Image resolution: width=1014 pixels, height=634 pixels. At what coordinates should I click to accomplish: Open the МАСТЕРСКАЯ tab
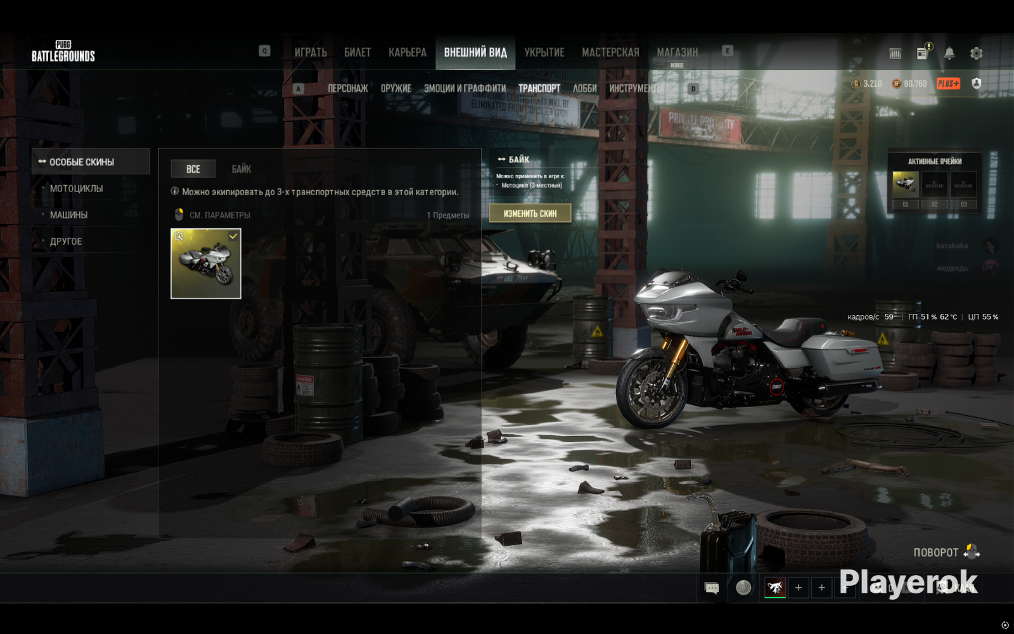[611, 53]
